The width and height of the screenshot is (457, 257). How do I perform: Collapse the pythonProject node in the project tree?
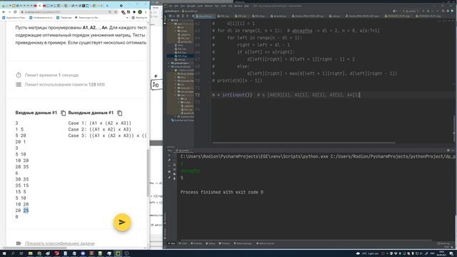[169, 63]
